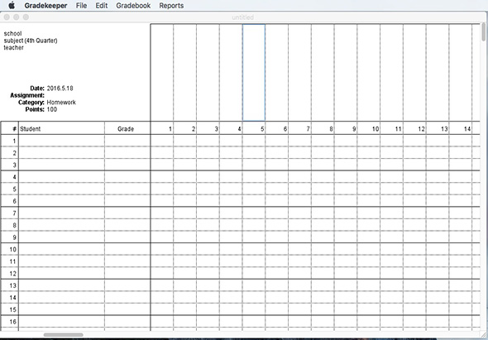Open the Apple menu
The width and height of the screenshot is (488, 340).
[x=12, y=5]
